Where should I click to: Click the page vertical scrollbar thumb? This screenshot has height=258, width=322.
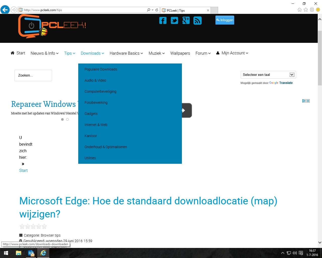320,58
